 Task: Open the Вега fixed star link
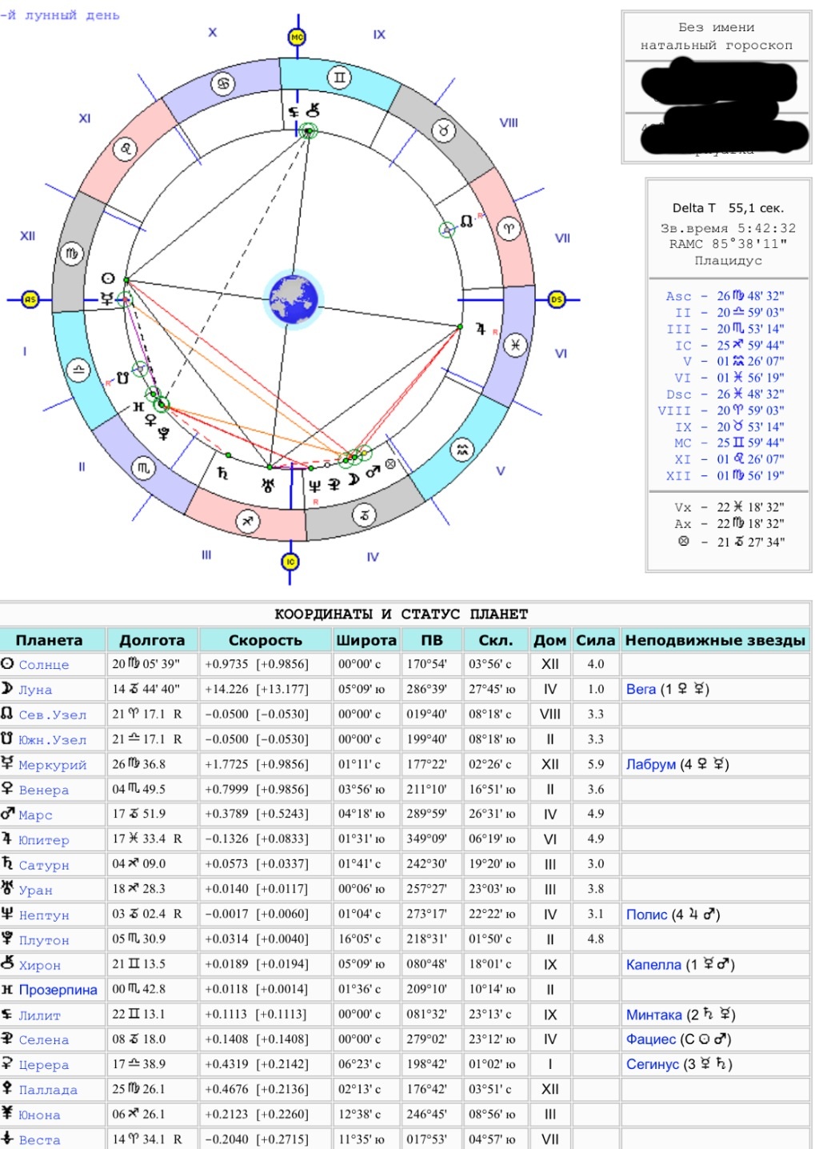641,689
